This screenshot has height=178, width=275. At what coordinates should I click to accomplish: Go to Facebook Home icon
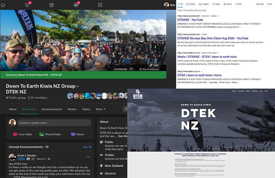coord(3,5)
